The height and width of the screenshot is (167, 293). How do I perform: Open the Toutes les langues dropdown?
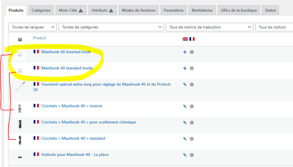[x=33, y=27]
